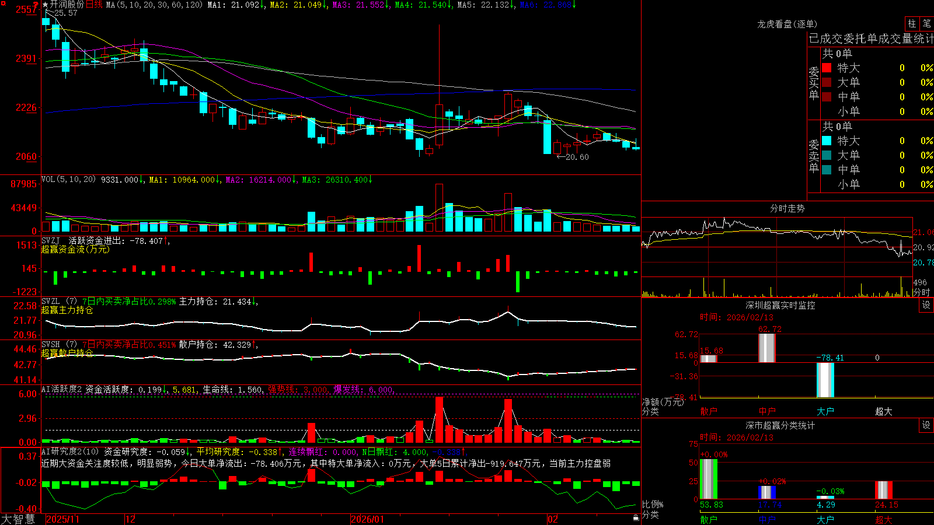Open 设 settings for 深市超赢分类统计

tap(926, 425)
